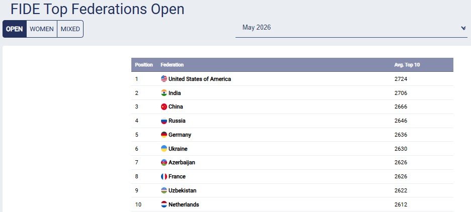Click the India flag icon

tap(164, 93)
